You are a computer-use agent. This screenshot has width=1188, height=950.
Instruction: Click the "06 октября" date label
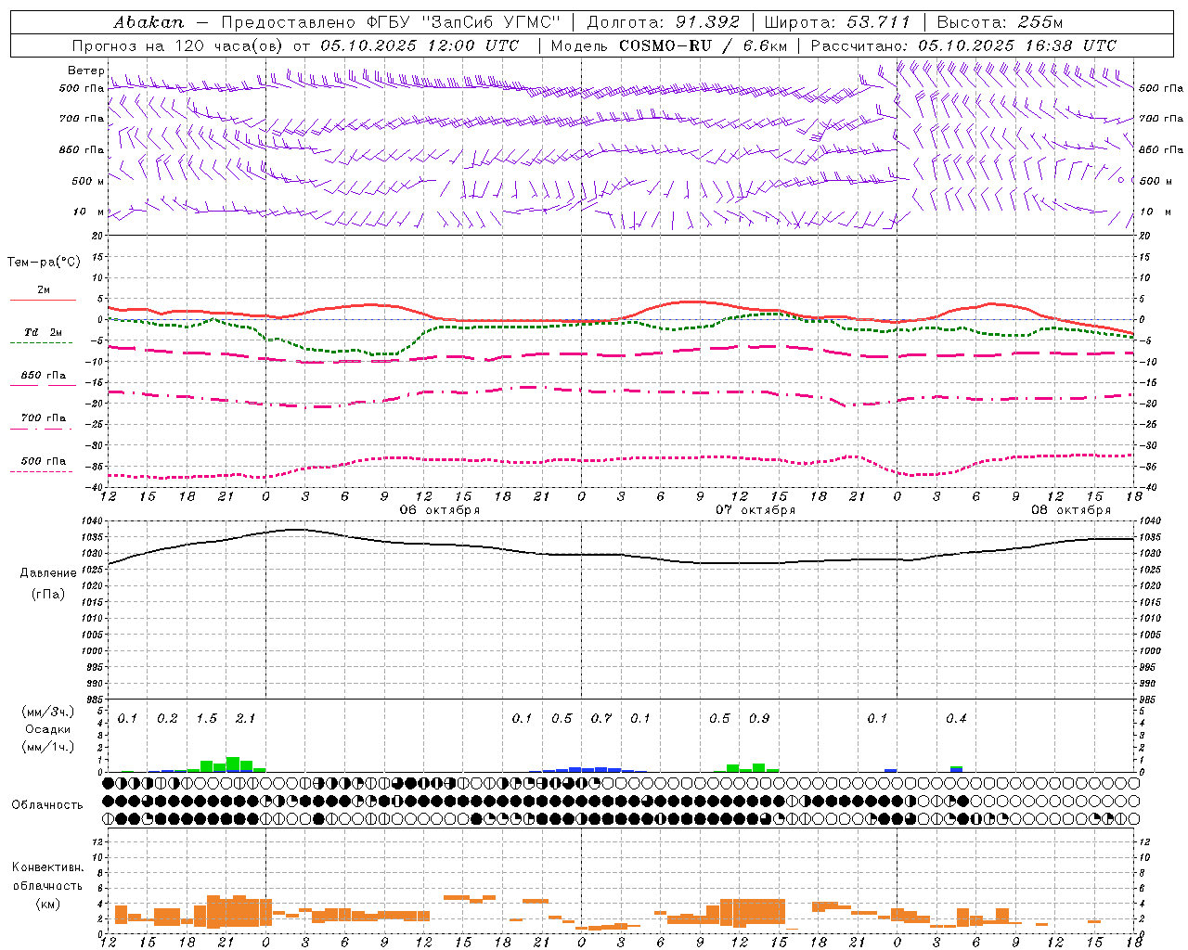439,510
